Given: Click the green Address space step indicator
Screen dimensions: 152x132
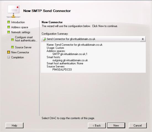Looking at the screenshot, I should tap(9, 27).
